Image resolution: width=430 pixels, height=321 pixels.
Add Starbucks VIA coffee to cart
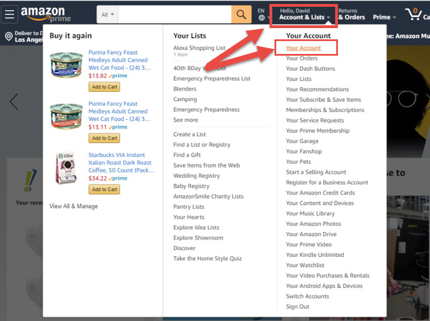104,189
